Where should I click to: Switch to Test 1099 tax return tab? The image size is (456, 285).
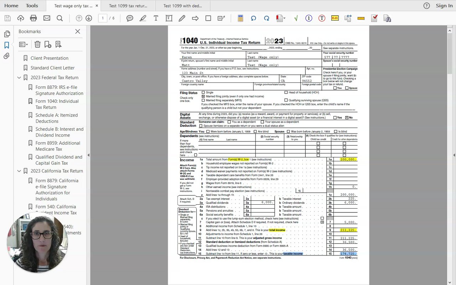(128, 6)
